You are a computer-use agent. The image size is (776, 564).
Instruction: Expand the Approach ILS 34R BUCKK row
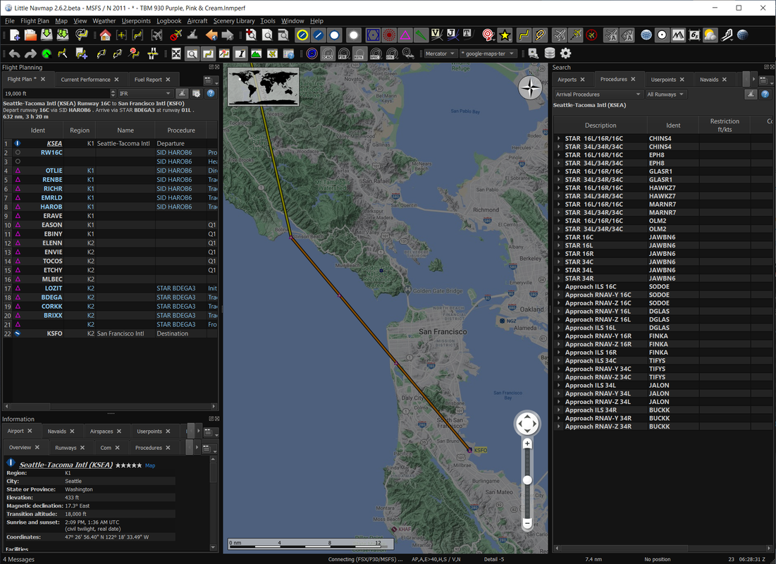point(559,410)
